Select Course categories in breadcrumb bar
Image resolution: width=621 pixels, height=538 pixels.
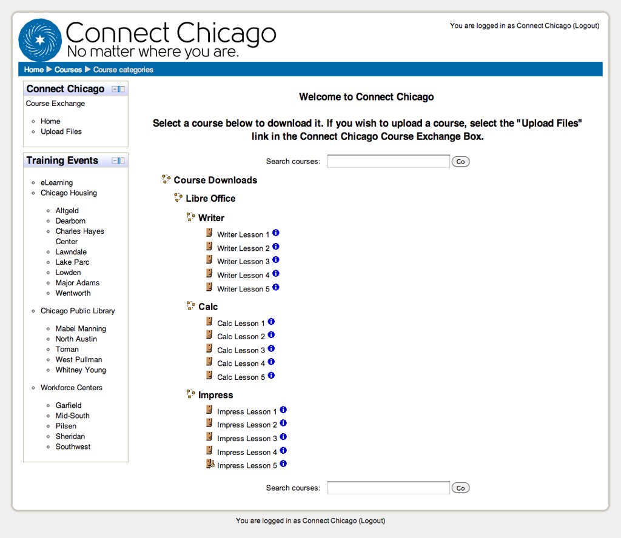click(x=123, y=70)
